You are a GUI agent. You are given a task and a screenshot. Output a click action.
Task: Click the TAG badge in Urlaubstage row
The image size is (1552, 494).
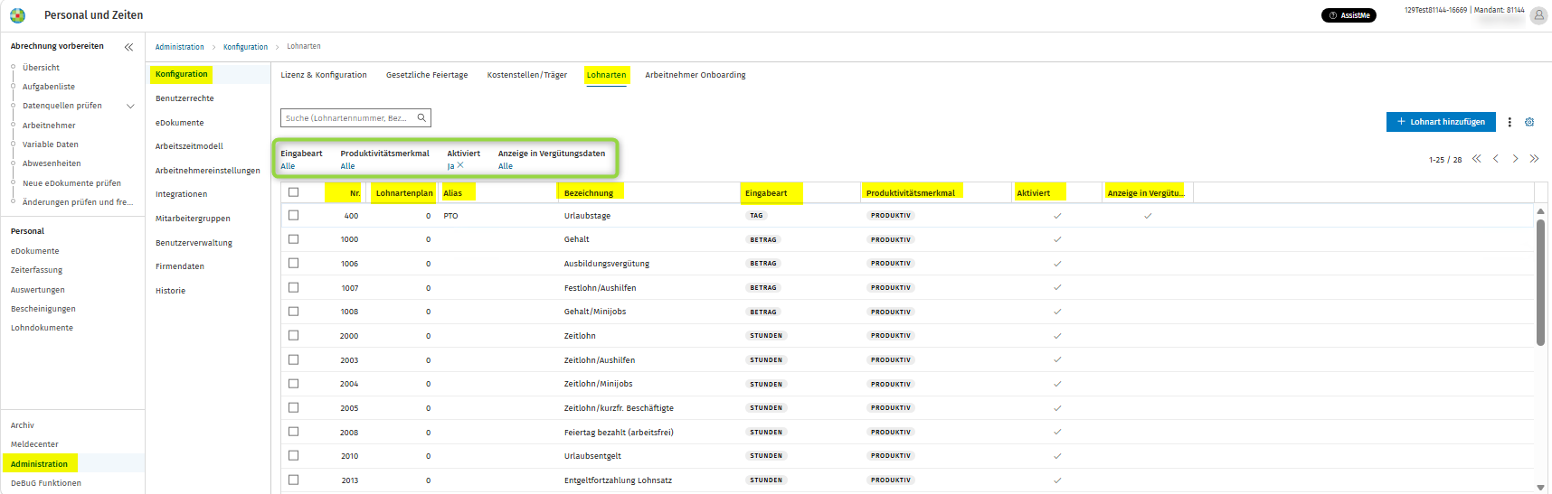pos(756,216)
